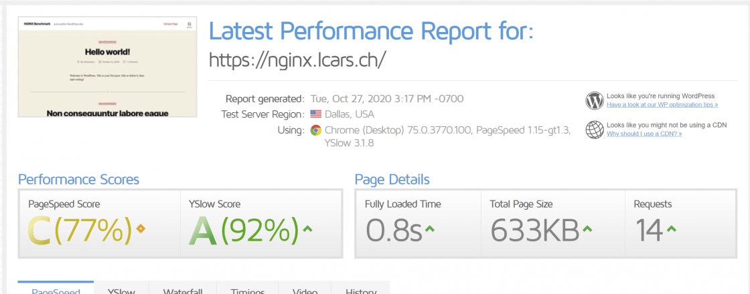Click the https://nginx.lcars.ch/ URL heading
The height and width of the screenshot is (294, 750).
click(297, 59)
